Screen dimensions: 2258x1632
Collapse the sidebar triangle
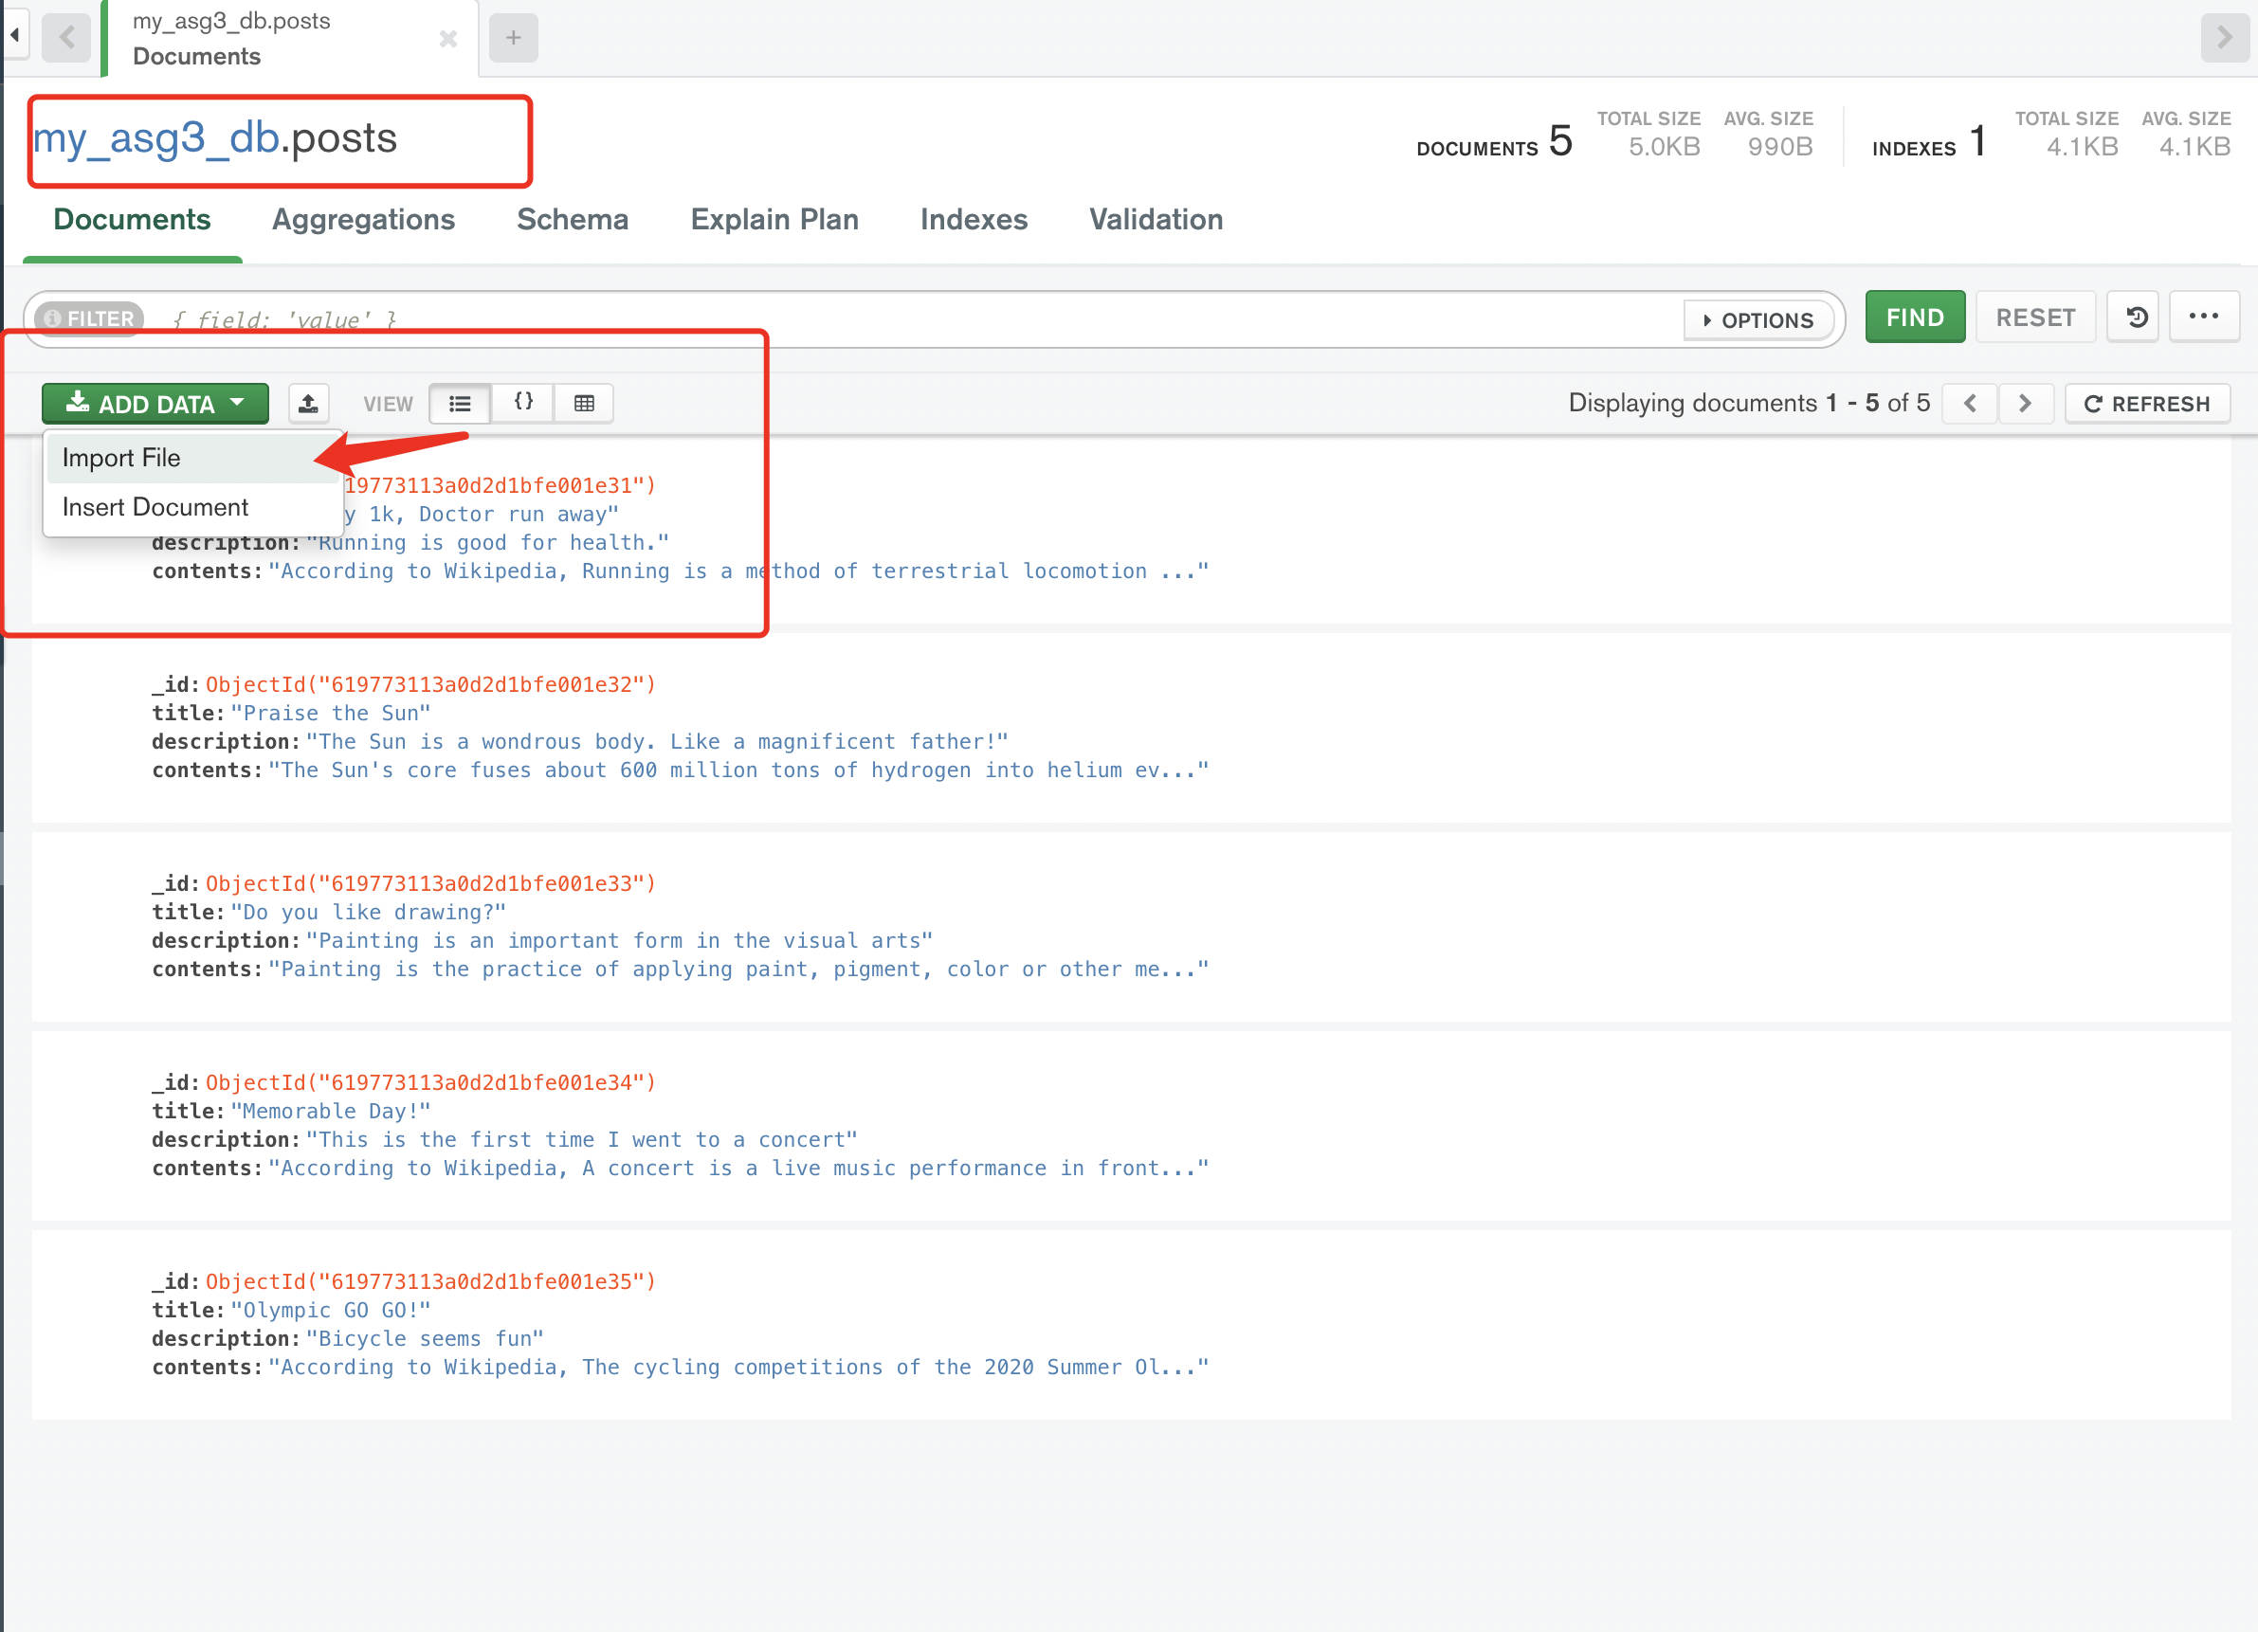15,36
